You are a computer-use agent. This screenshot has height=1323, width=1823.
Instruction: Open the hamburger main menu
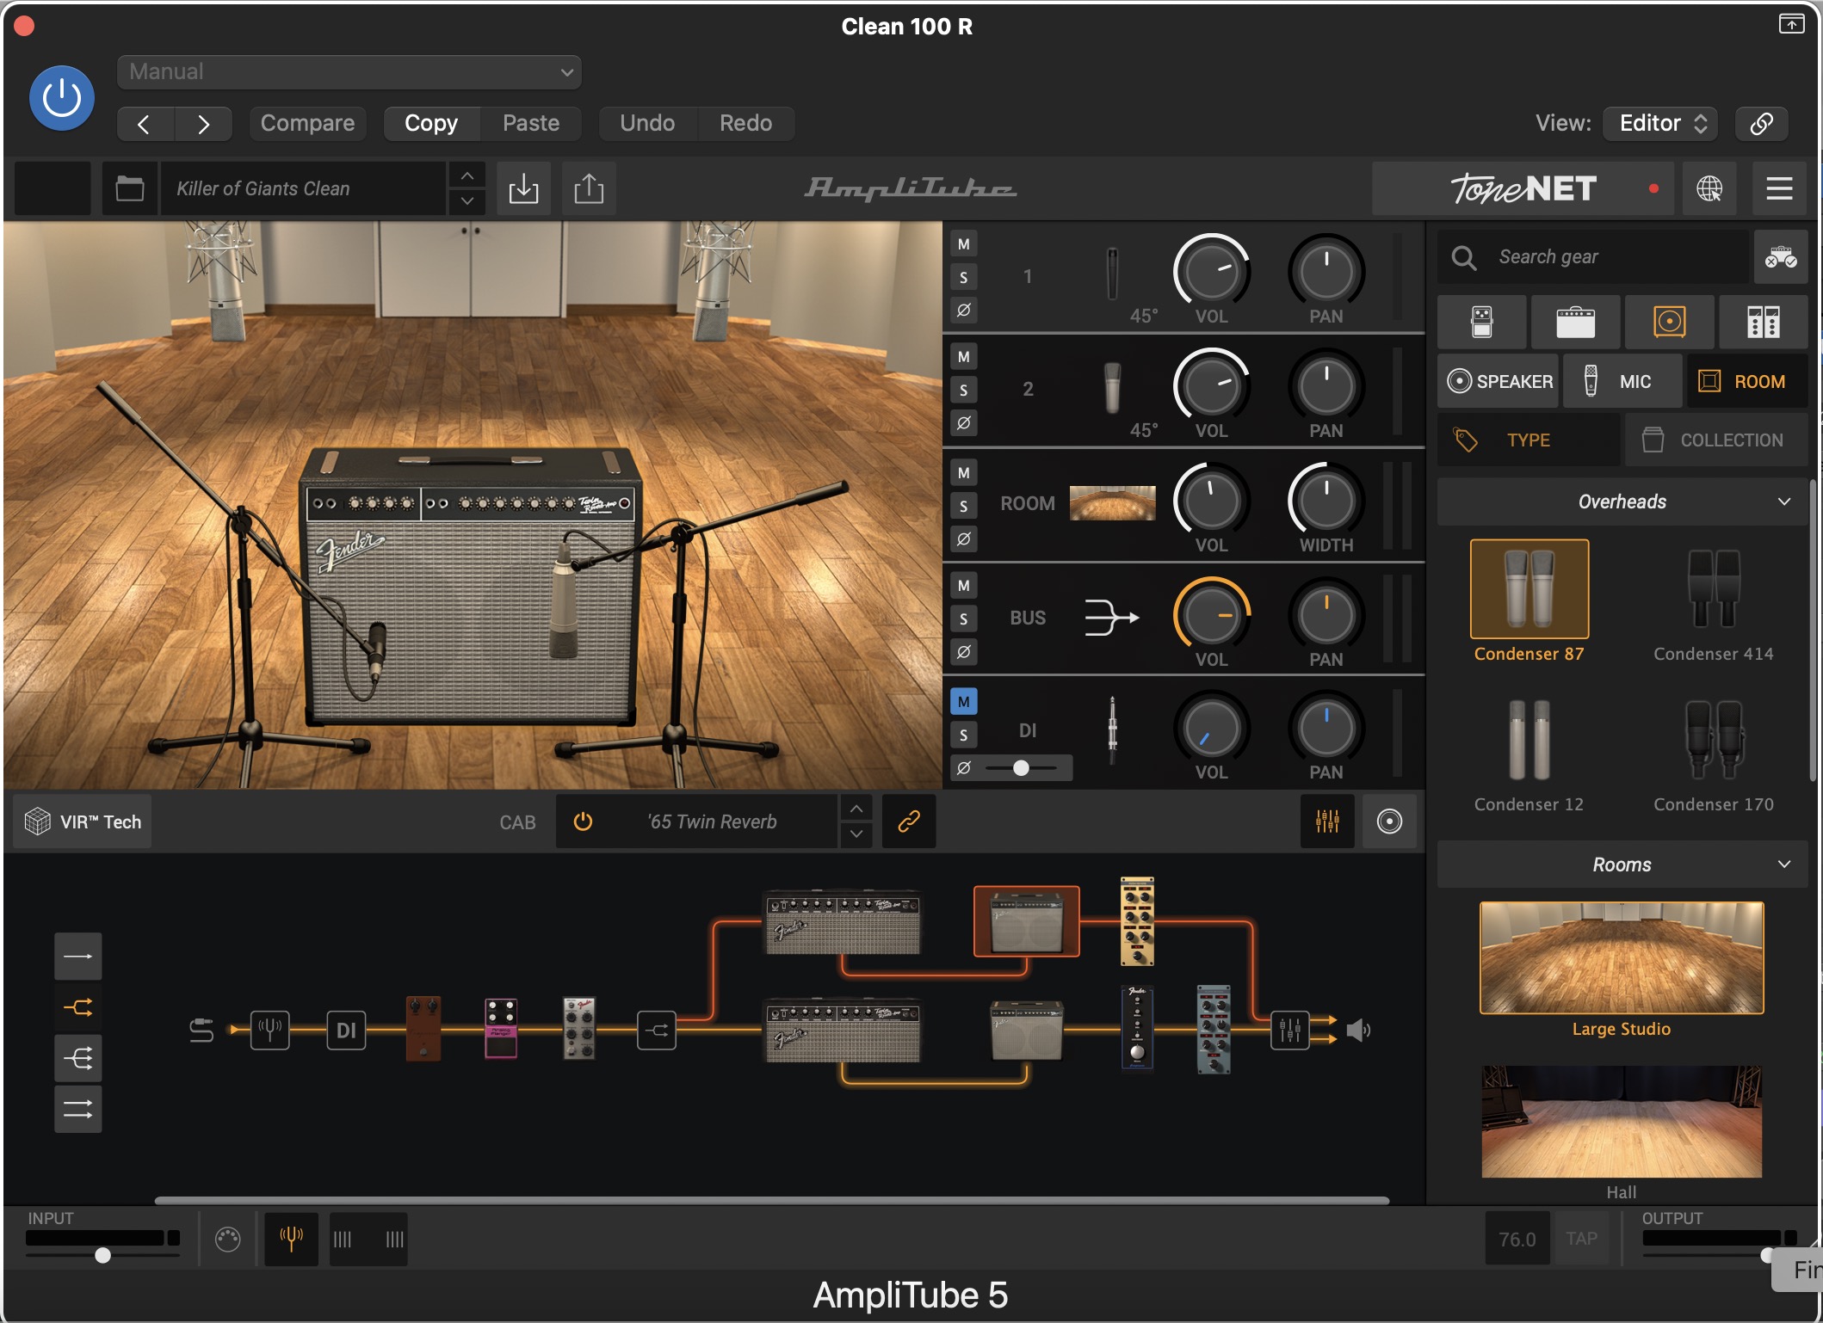1779,188
